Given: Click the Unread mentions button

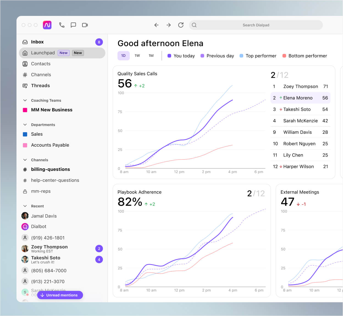Looking at the screenshot, I should click(x=60, y=295).
